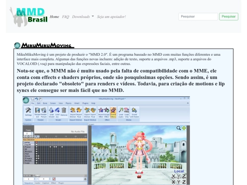Toggle the Local coordinate mode label

179,171
